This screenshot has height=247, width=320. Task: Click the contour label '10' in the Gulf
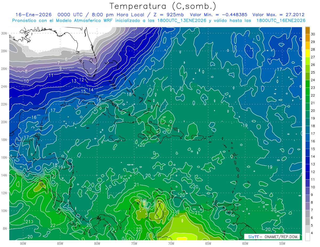(26, 81)
